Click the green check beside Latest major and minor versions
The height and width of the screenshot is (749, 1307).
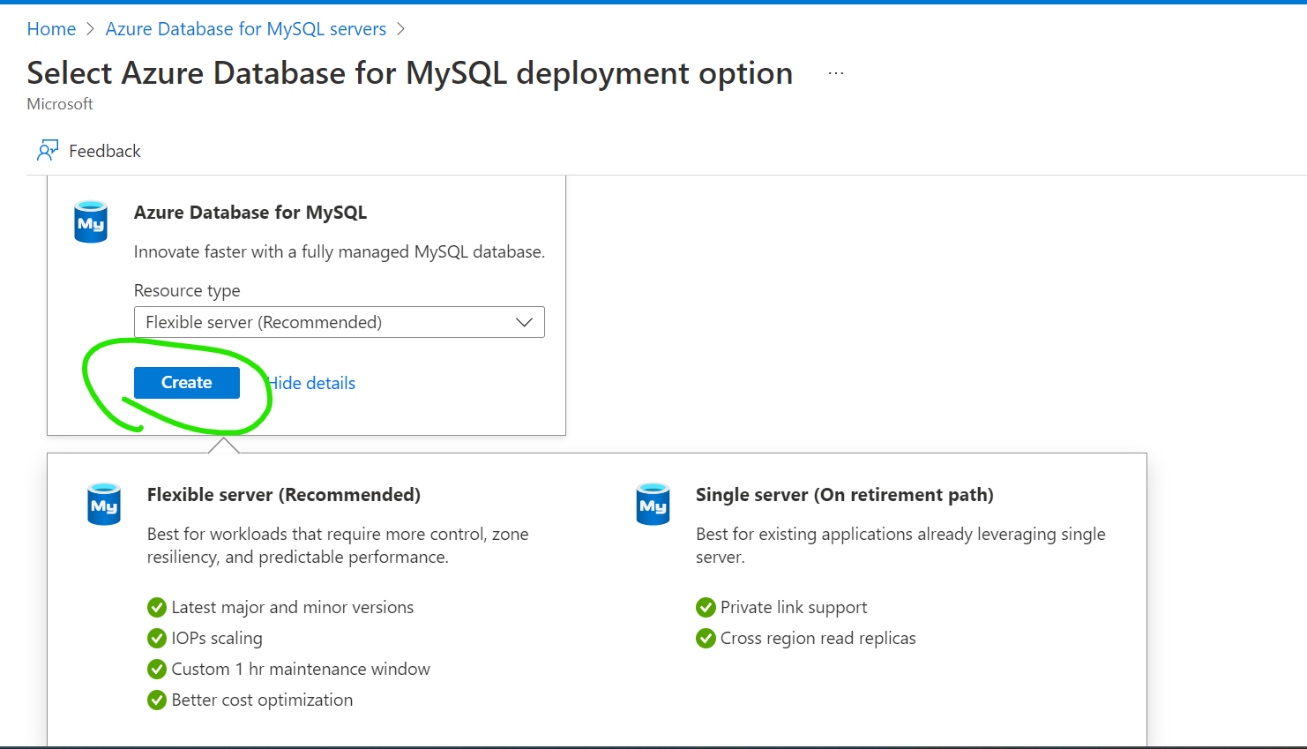(157, 607)
